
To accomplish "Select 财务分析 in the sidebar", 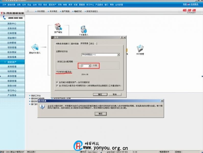I will (12, 86).
